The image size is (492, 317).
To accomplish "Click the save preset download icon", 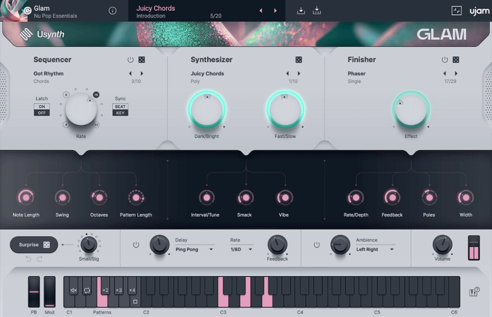I will (301, 11).
